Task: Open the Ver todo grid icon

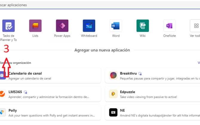Action: coord(196,26)
